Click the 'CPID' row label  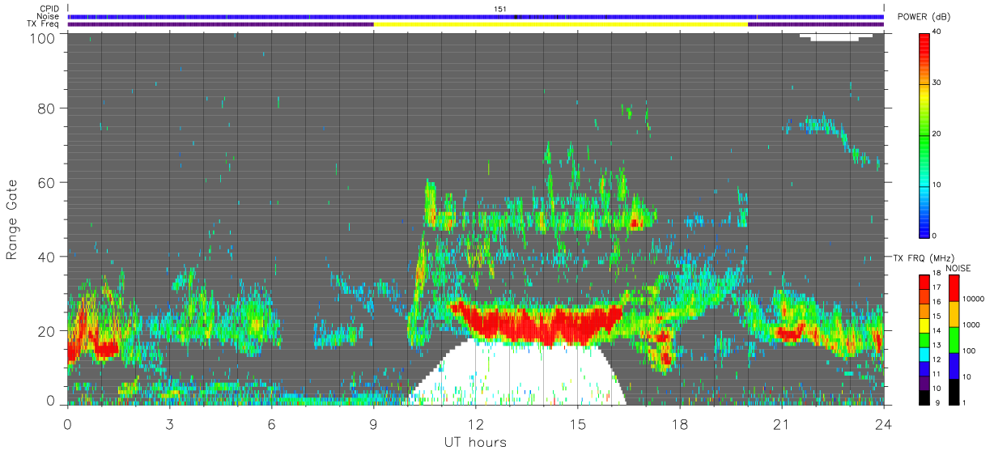point(50,9)
